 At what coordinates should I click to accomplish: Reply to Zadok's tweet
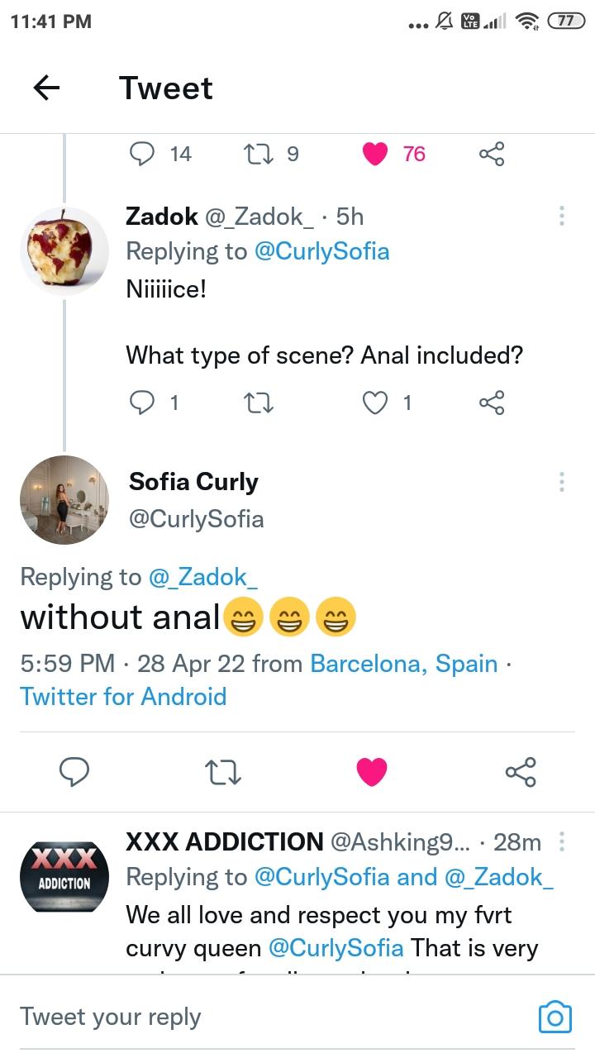[143, 403]
